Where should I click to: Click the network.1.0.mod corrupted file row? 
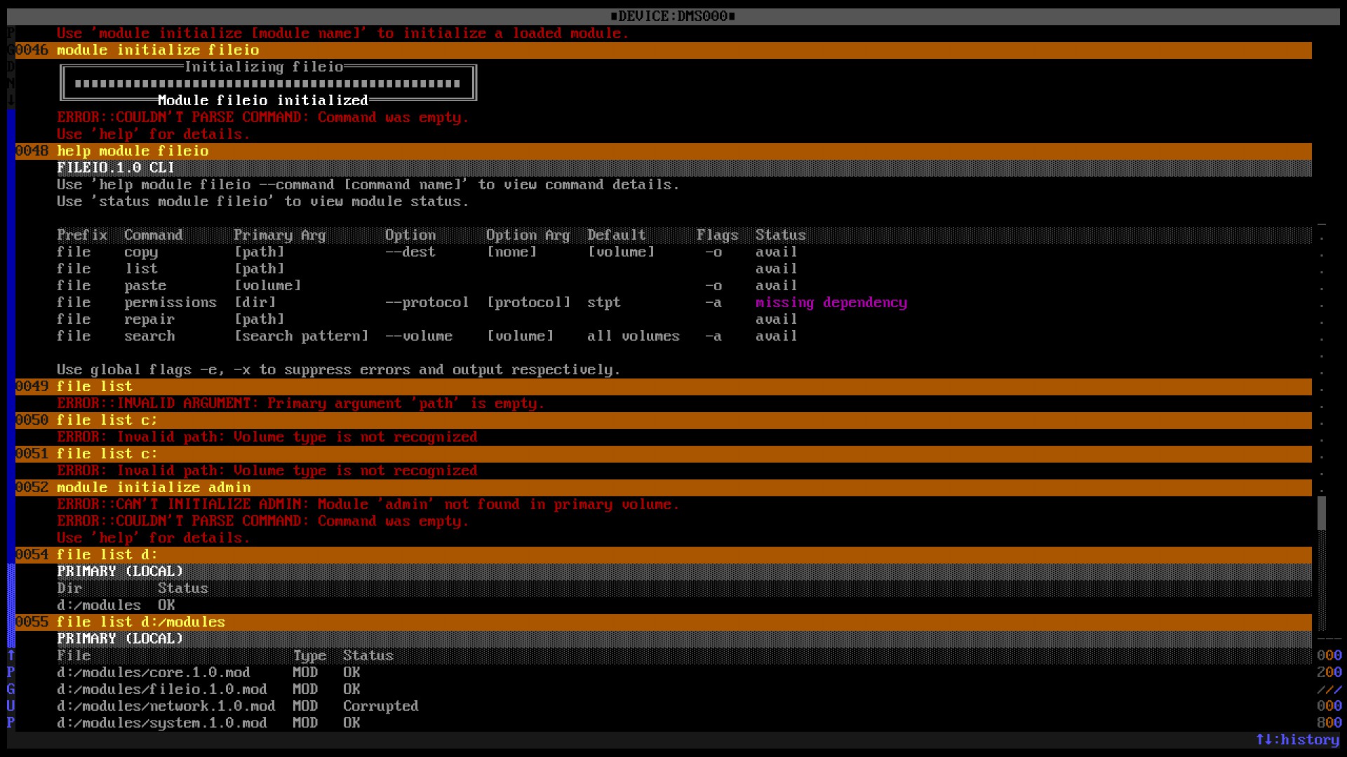(238, 706)
